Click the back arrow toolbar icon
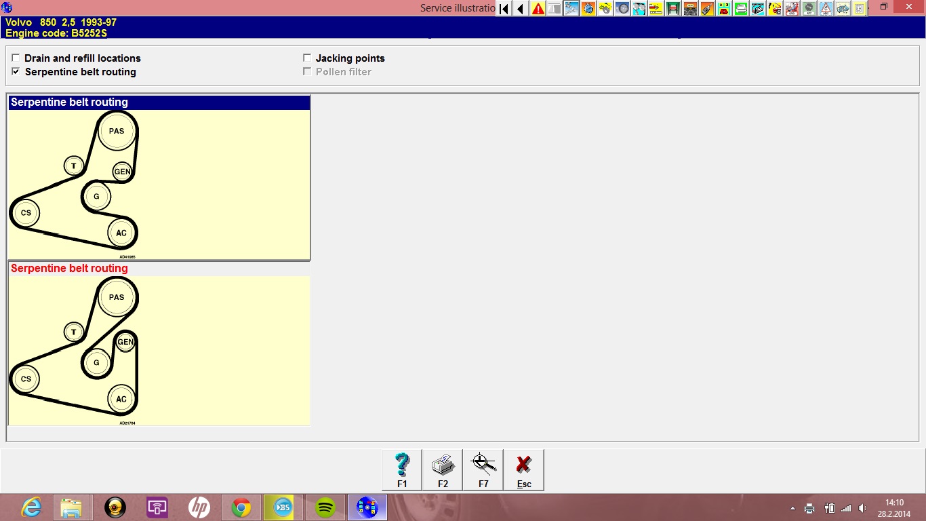The height and width of the screenshot is (521, 926). coord(521,9)
